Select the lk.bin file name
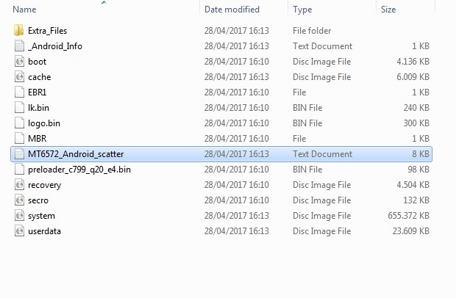The width and height of the screenshot is (456, 298). [38, 108]
